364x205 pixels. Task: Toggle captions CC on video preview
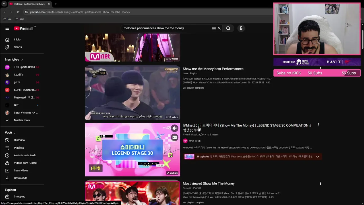click(175, 138)
